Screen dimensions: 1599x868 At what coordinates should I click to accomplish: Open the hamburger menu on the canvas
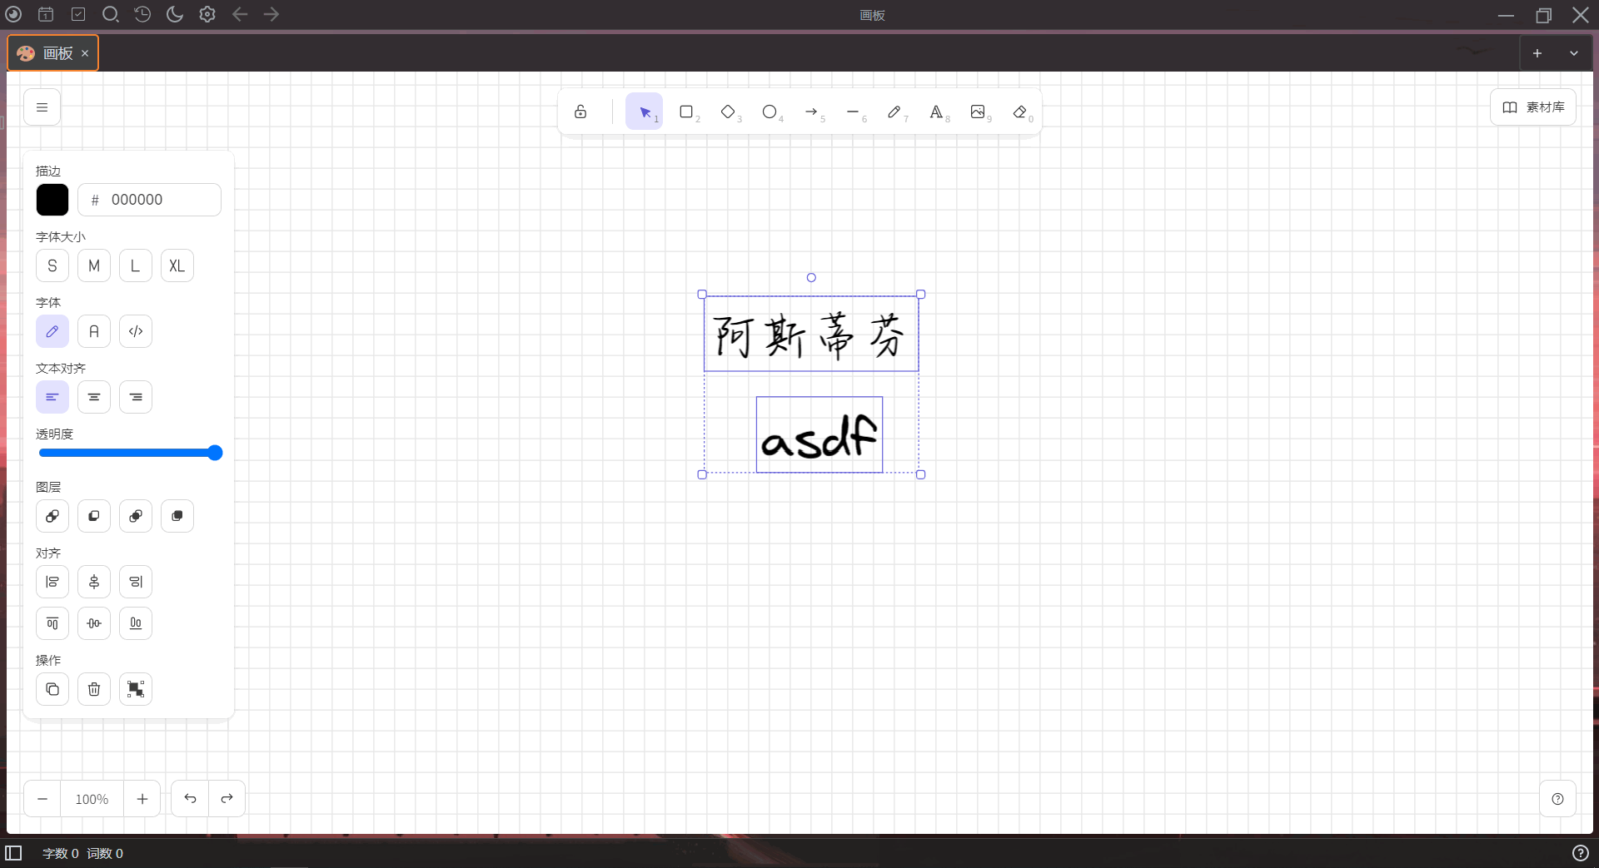[42, 107]
